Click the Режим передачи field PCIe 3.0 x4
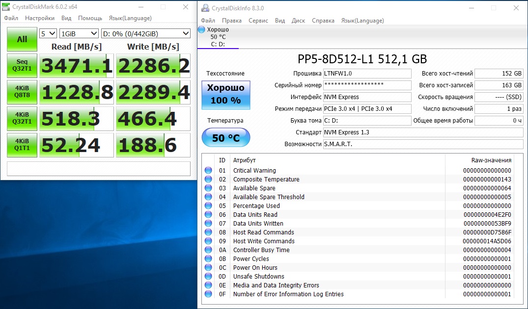The height and width of the screenshot is (309, 528). pyautogui.click(x=367, y=108)
